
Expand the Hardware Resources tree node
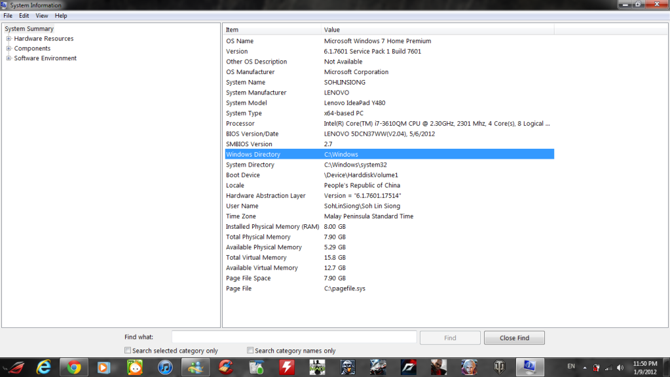pos(9,39)
